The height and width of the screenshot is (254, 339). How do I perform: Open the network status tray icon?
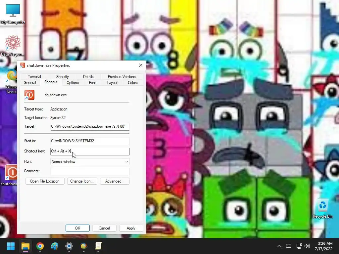299,246
